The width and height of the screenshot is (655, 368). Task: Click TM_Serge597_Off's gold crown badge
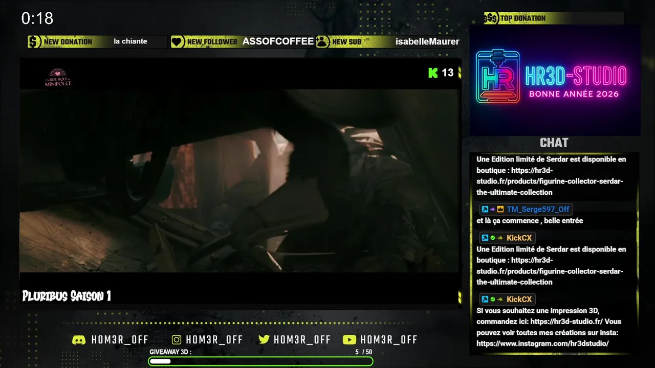click(500, 210)
